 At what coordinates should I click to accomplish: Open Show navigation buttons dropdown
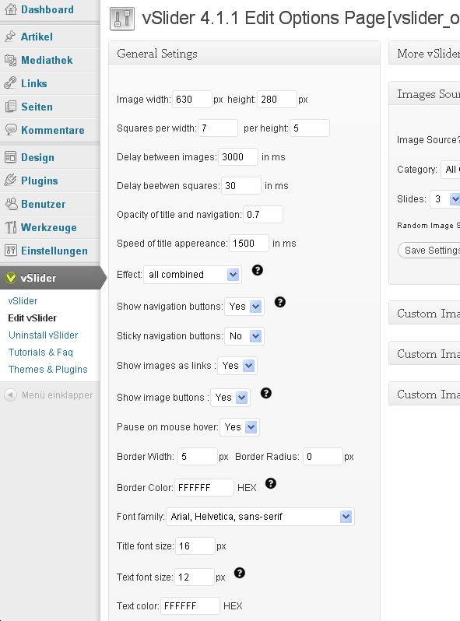point(244,307)
